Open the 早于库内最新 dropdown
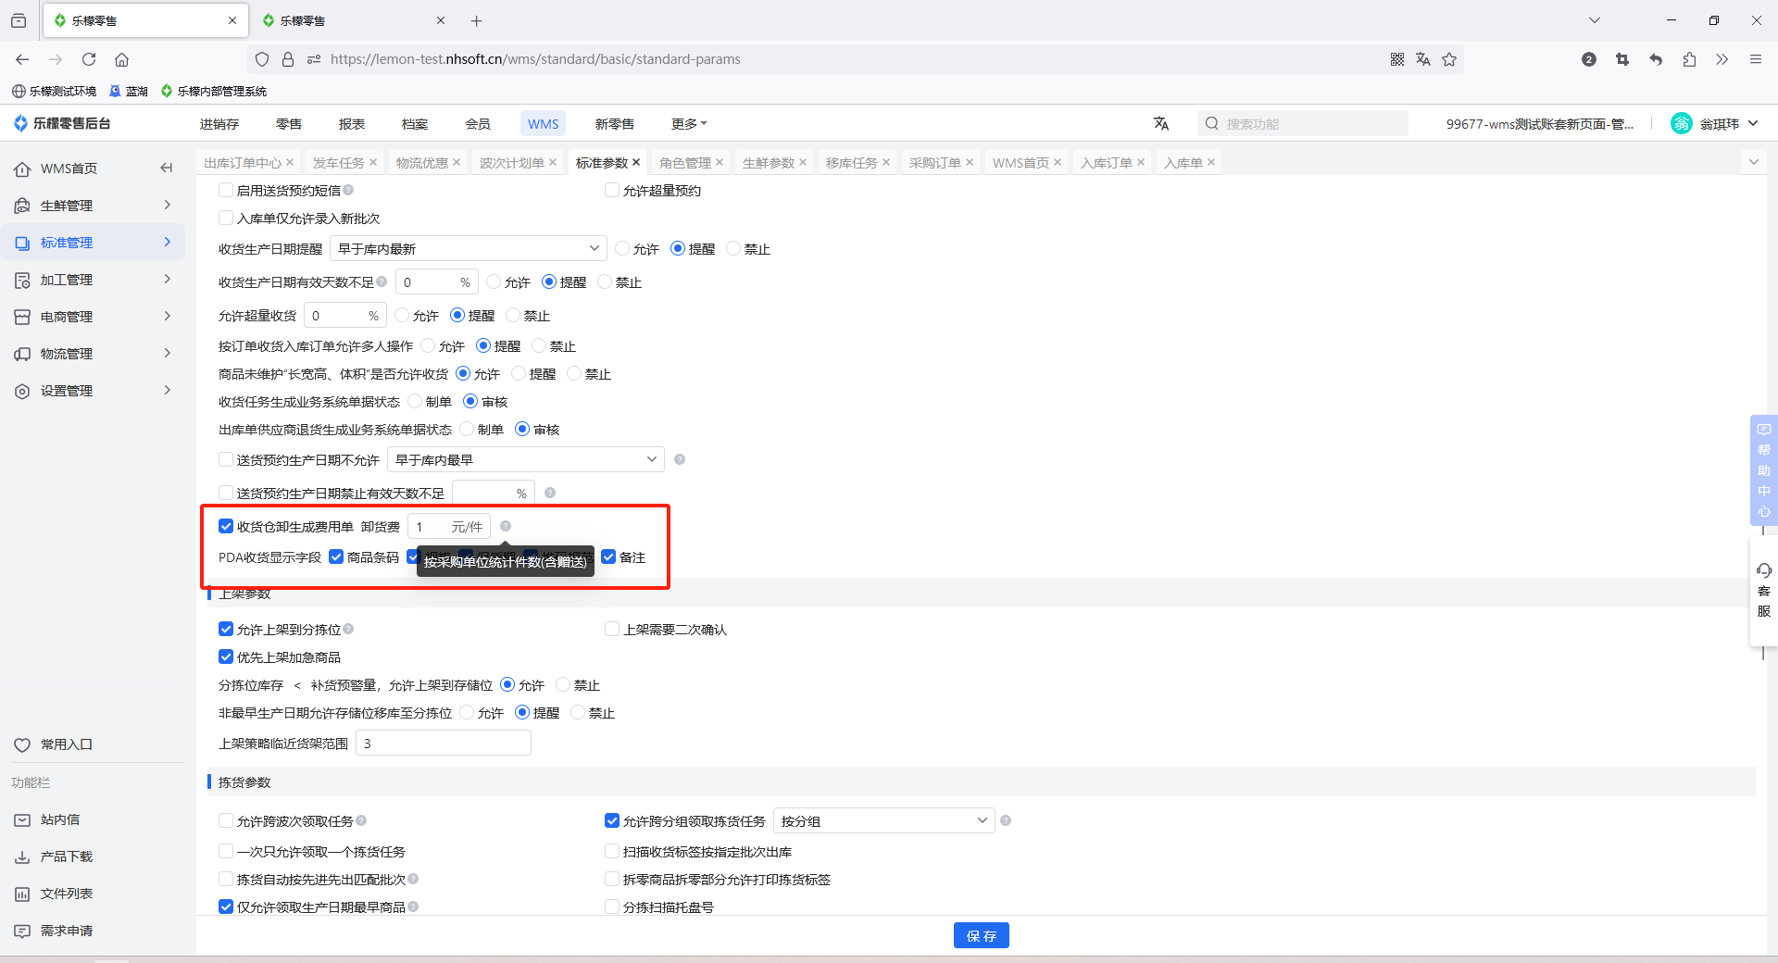Screen dimensions: 1778x963 tap(468, 248)
